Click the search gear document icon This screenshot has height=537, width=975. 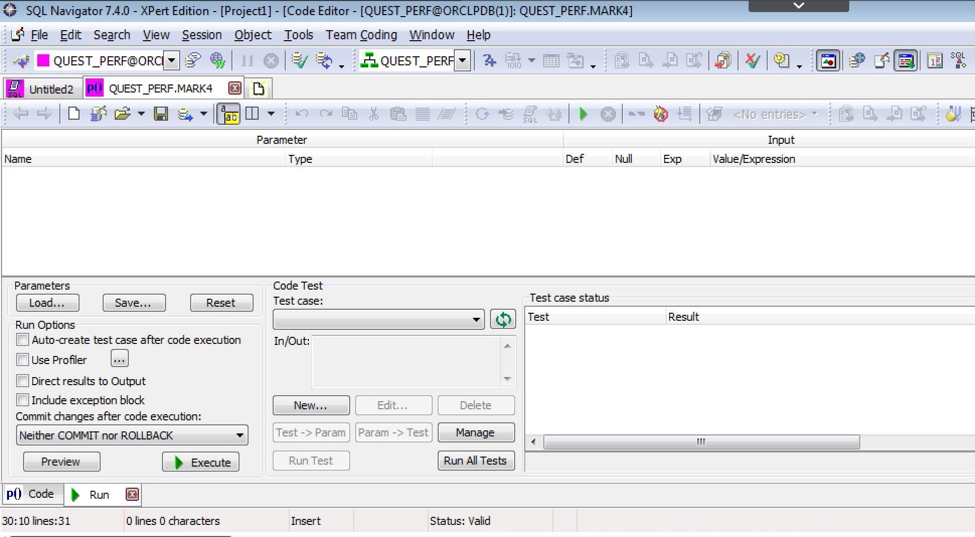coord(781,61)
